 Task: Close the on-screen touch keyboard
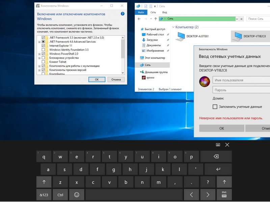click(x=227, y=145)
